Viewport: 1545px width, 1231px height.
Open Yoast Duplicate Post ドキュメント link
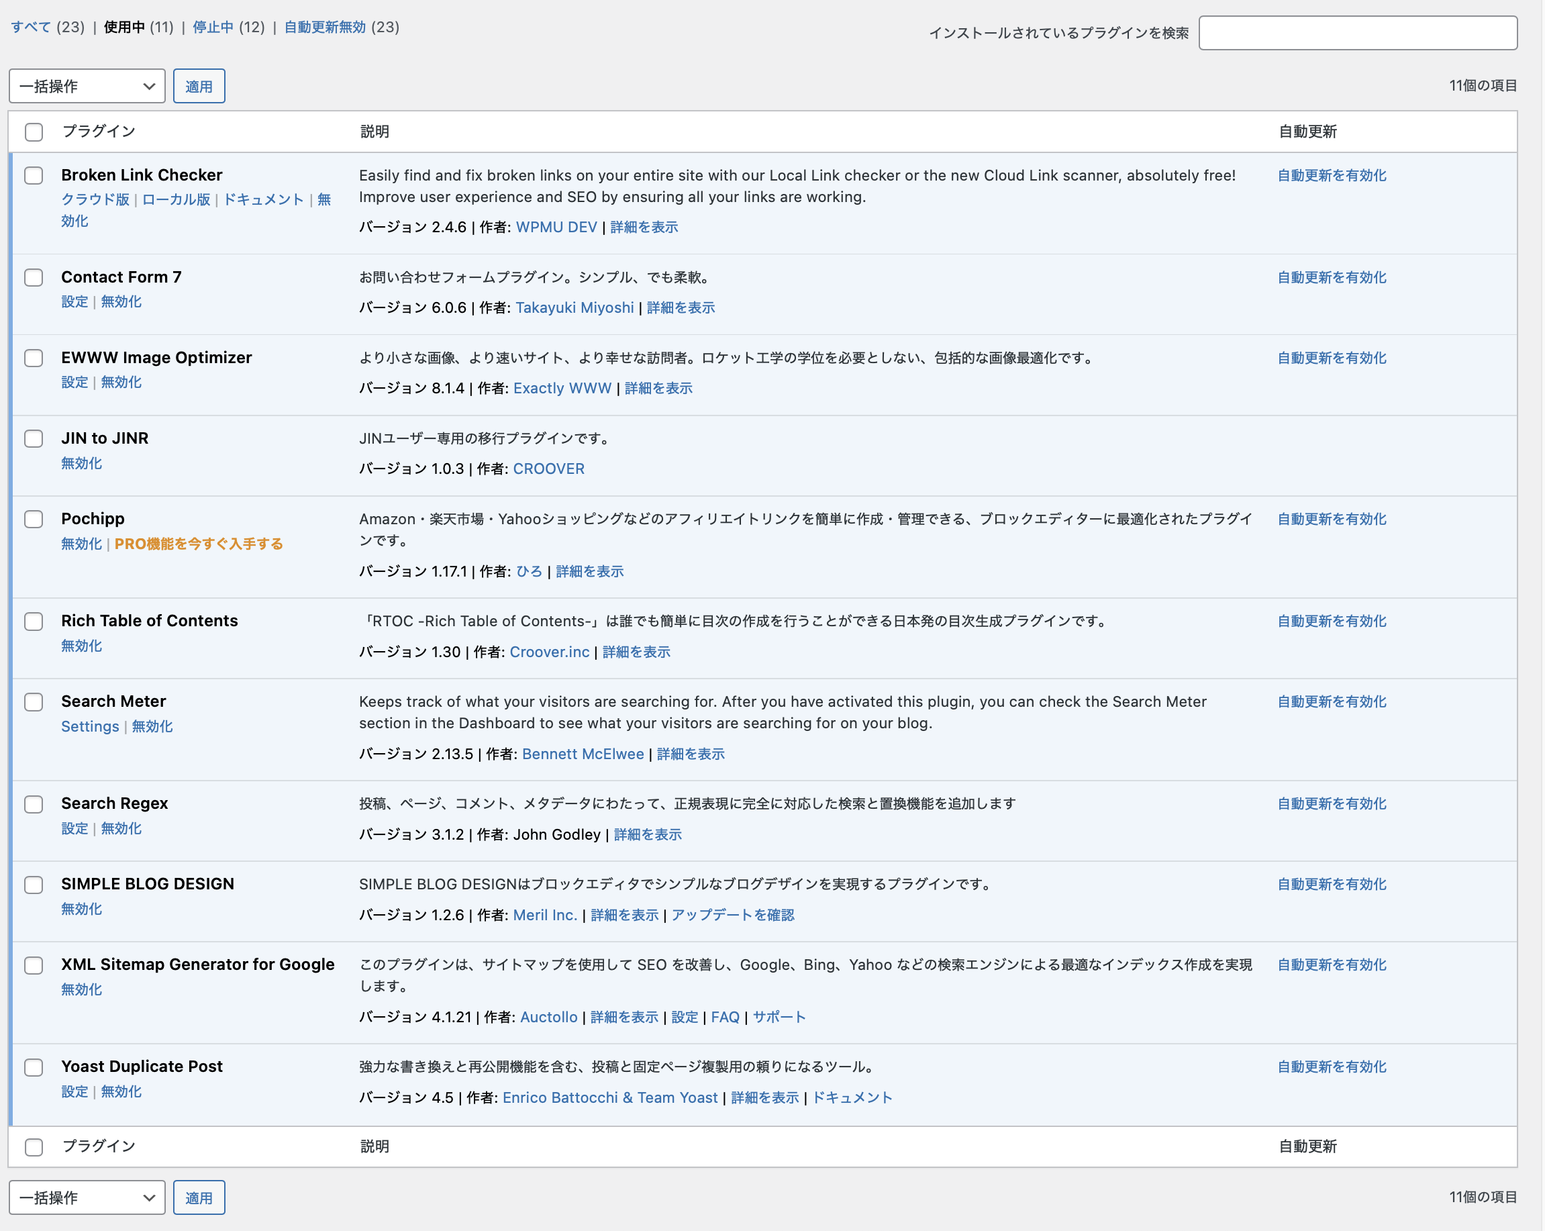tap(852, 1097)
